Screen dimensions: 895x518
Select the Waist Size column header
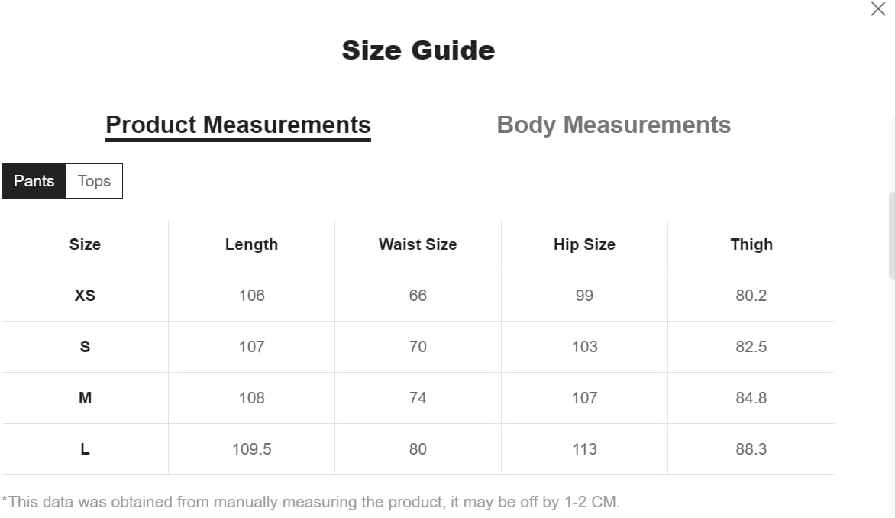click(418, 244)
